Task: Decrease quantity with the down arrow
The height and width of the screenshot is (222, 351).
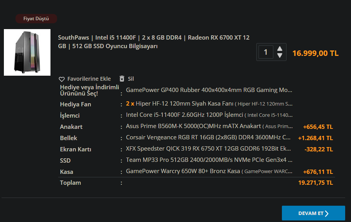Action: tap(280, 55)
